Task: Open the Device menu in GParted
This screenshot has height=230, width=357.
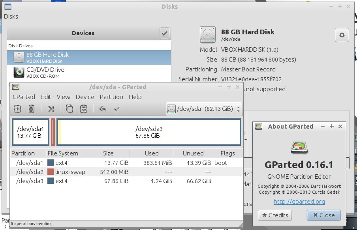Action: click(85, 97)
